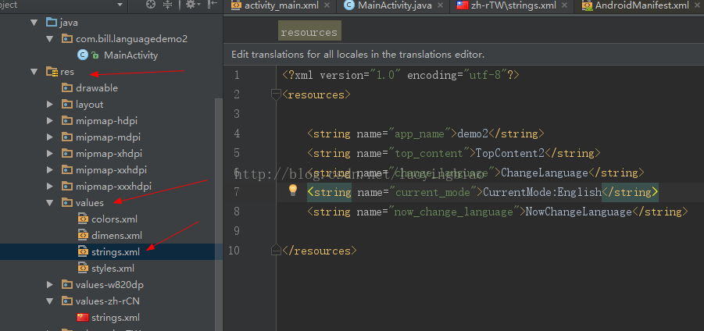Screen dimensions: 704x331
Task: Open the project view type dropdown arrow
Action: coord(120,5)
